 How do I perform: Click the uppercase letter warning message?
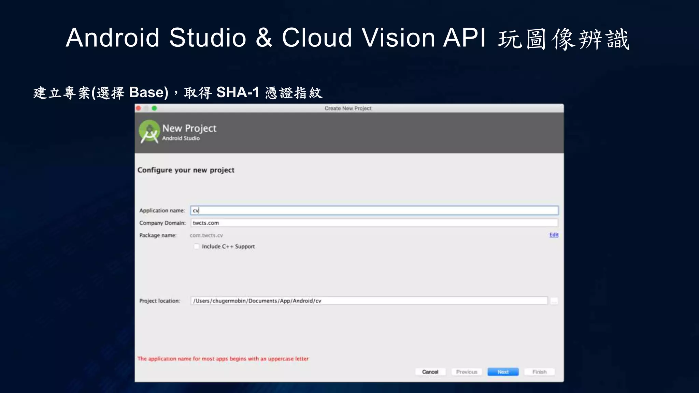(x=223, y=359)
